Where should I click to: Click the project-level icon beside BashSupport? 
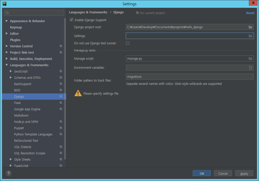[x=61, y=84]
